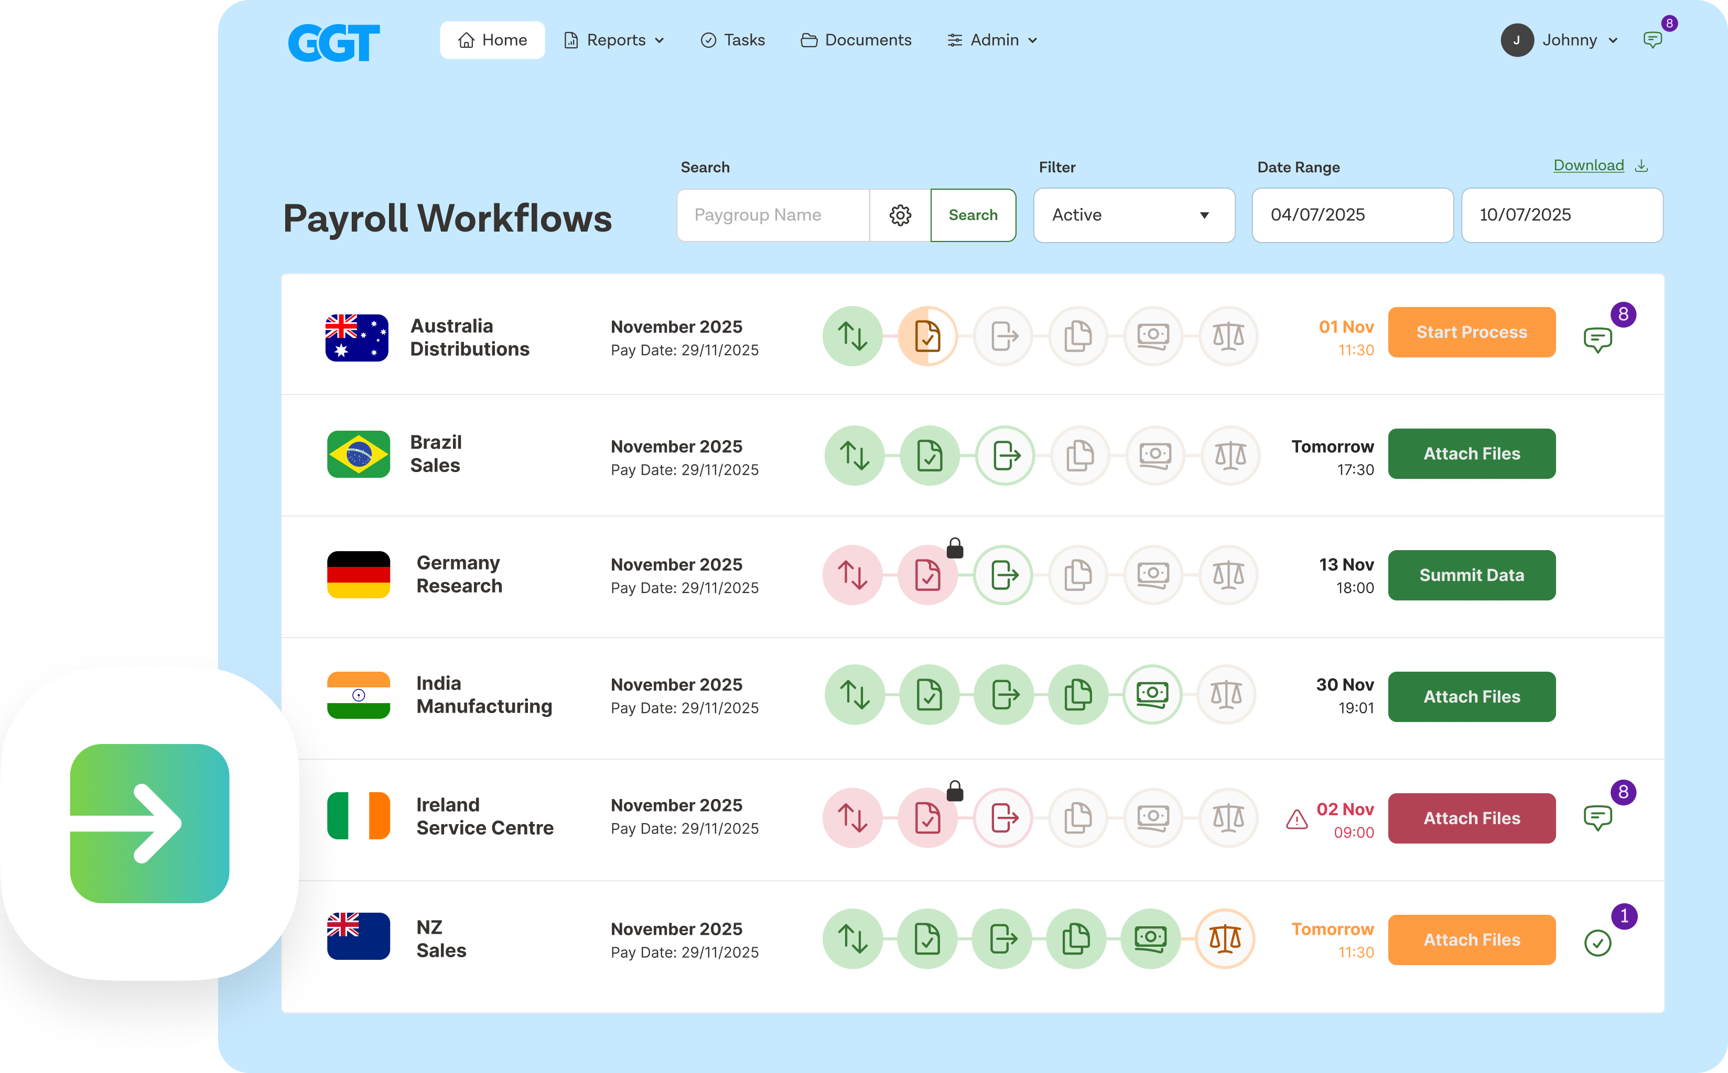Click Brazil Sales export arrow step
This screenshot has width=1728, height=1073.
[x=1005, y=456]
